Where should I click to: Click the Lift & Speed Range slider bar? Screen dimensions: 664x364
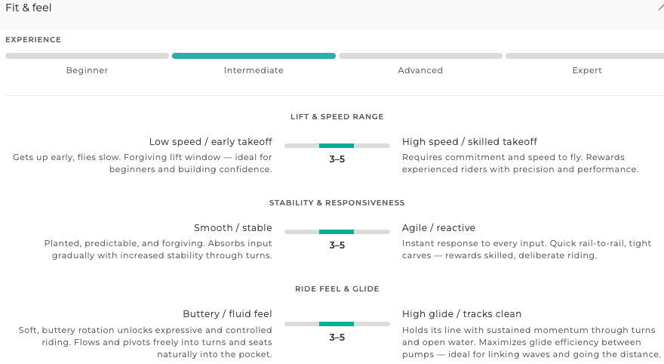click(337, 146)
